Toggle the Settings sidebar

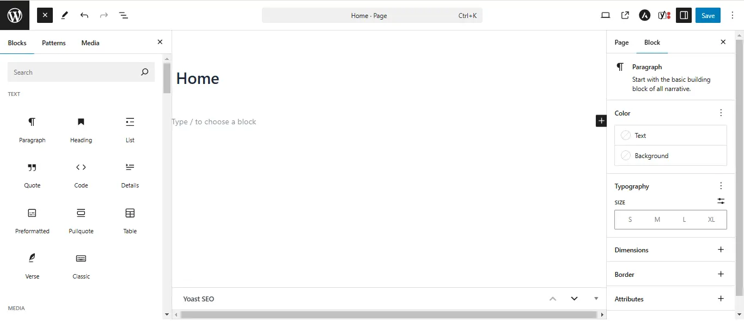coord(684,15)
